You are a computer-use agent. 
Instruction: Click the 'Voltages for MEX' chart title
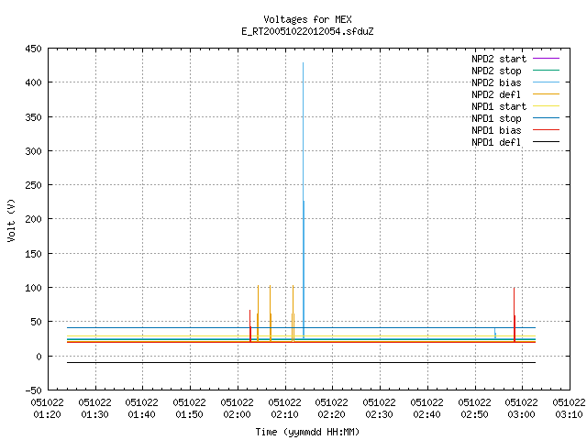click(307, 19)
